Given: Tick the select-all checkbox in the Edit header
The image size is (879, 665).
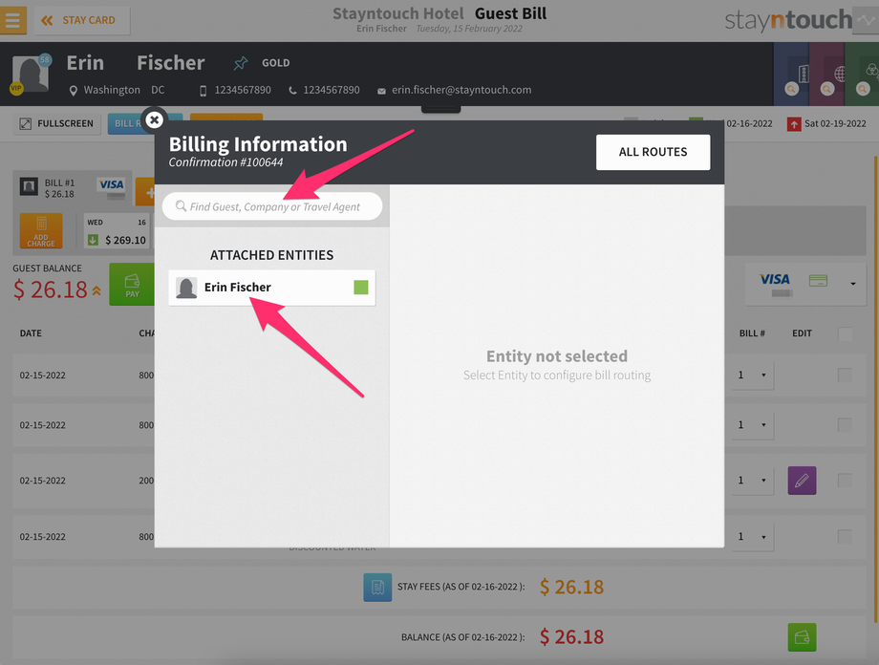Looking at the screenshot, I should click(845, 334).
